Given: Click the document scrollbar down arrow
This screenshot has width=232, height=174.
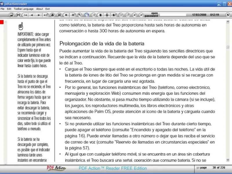Looking at the screenshot, I should [x=228, y=160].
